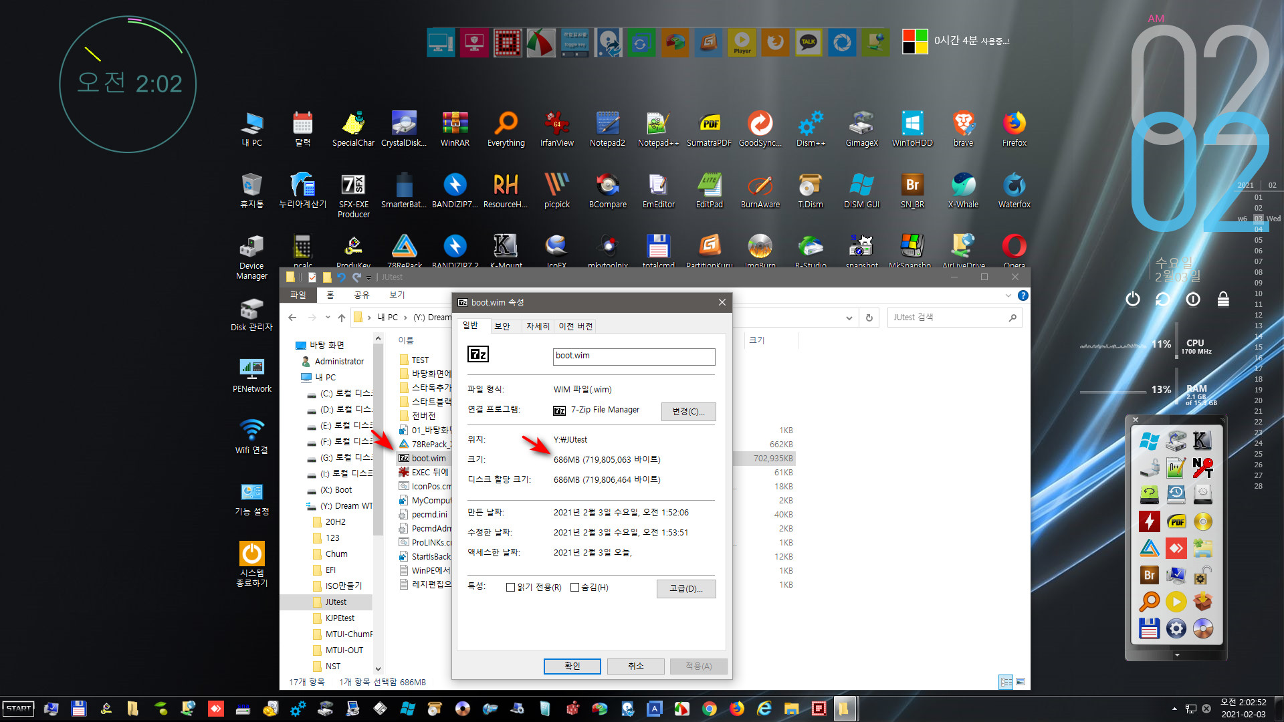Open the Dism++ desktop shortcut
The height and width of the screenshot is (722, 1284).
pos(811,129)
